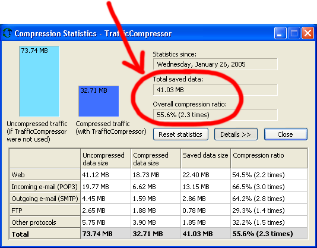Click the Statistics since: label
The width and height of the screenshot is (317, 248).
(175, 54)
